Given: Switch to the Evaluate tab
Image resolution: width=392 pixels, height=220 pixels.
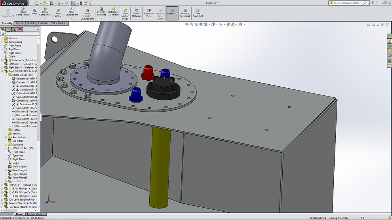Looking at the screenshot, I should [43, 23].
